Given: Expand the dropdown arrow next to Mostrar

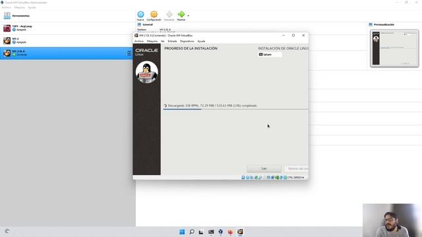Looking at the screenshot, I should coord(188,16).
